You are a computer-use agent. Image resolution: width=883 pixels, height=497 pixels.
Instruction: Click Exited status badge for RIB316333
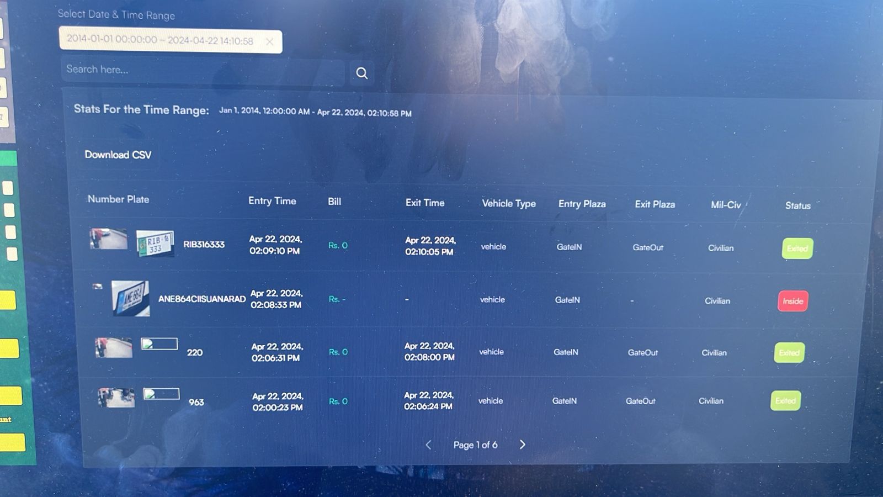pos(797,248)
